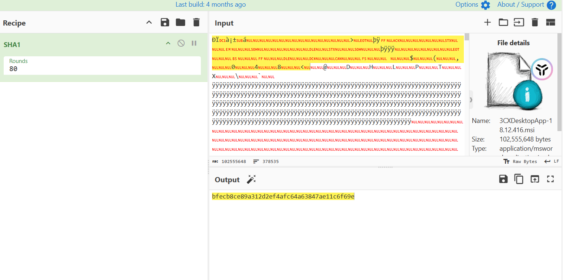Click the Input pane vertical scrollbar
563x280 pixels.
pos(467,94)
